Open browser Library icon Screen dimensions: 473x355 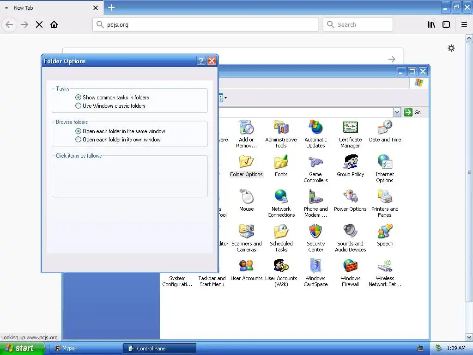(432, 24)
